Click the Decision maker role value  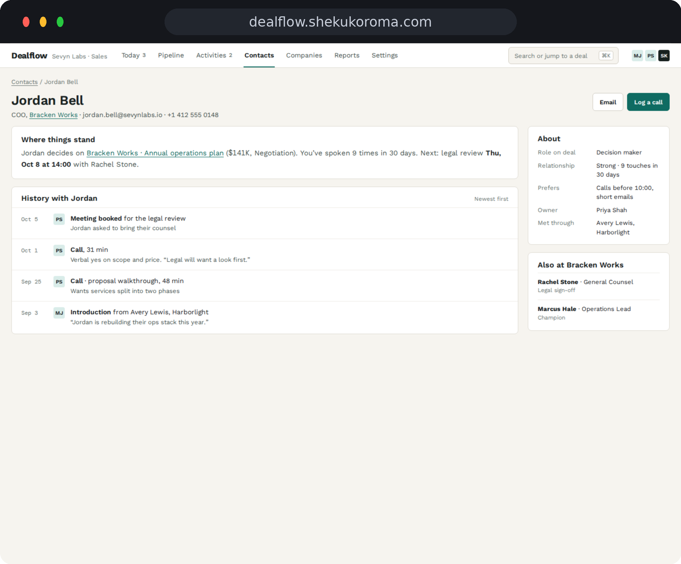pyautogui.click(x=619, y=152)
